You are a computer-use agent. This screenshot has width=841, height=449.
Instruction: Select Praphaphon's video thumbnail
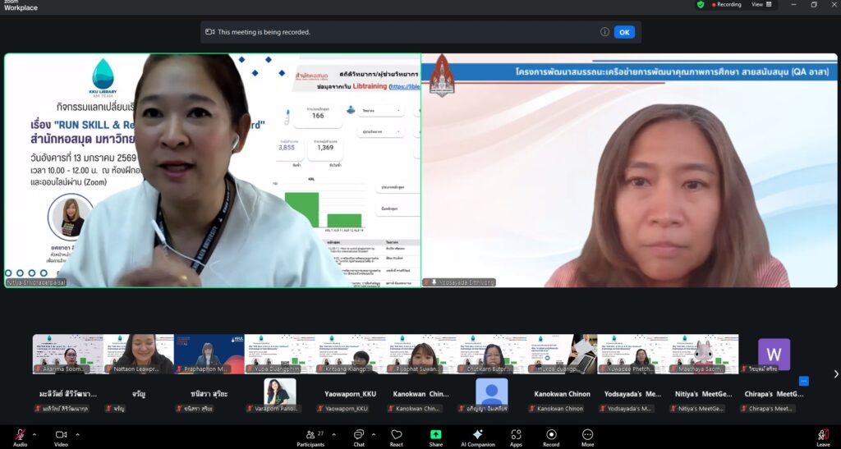point(209,355)
